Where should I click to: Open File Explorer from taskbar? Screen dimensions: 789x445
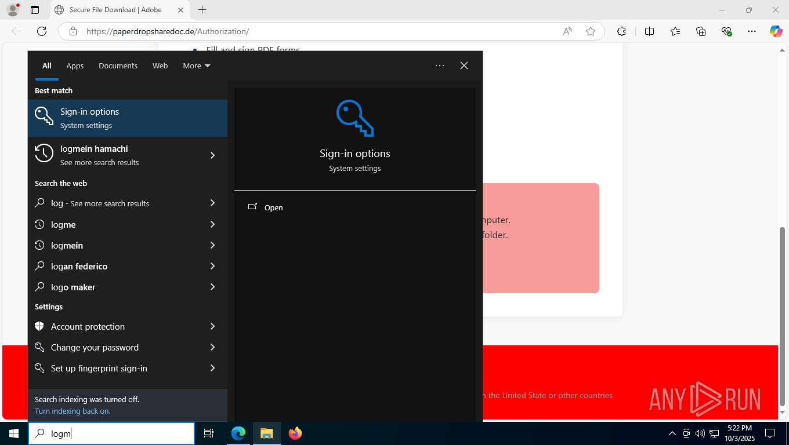coord(266,433)
